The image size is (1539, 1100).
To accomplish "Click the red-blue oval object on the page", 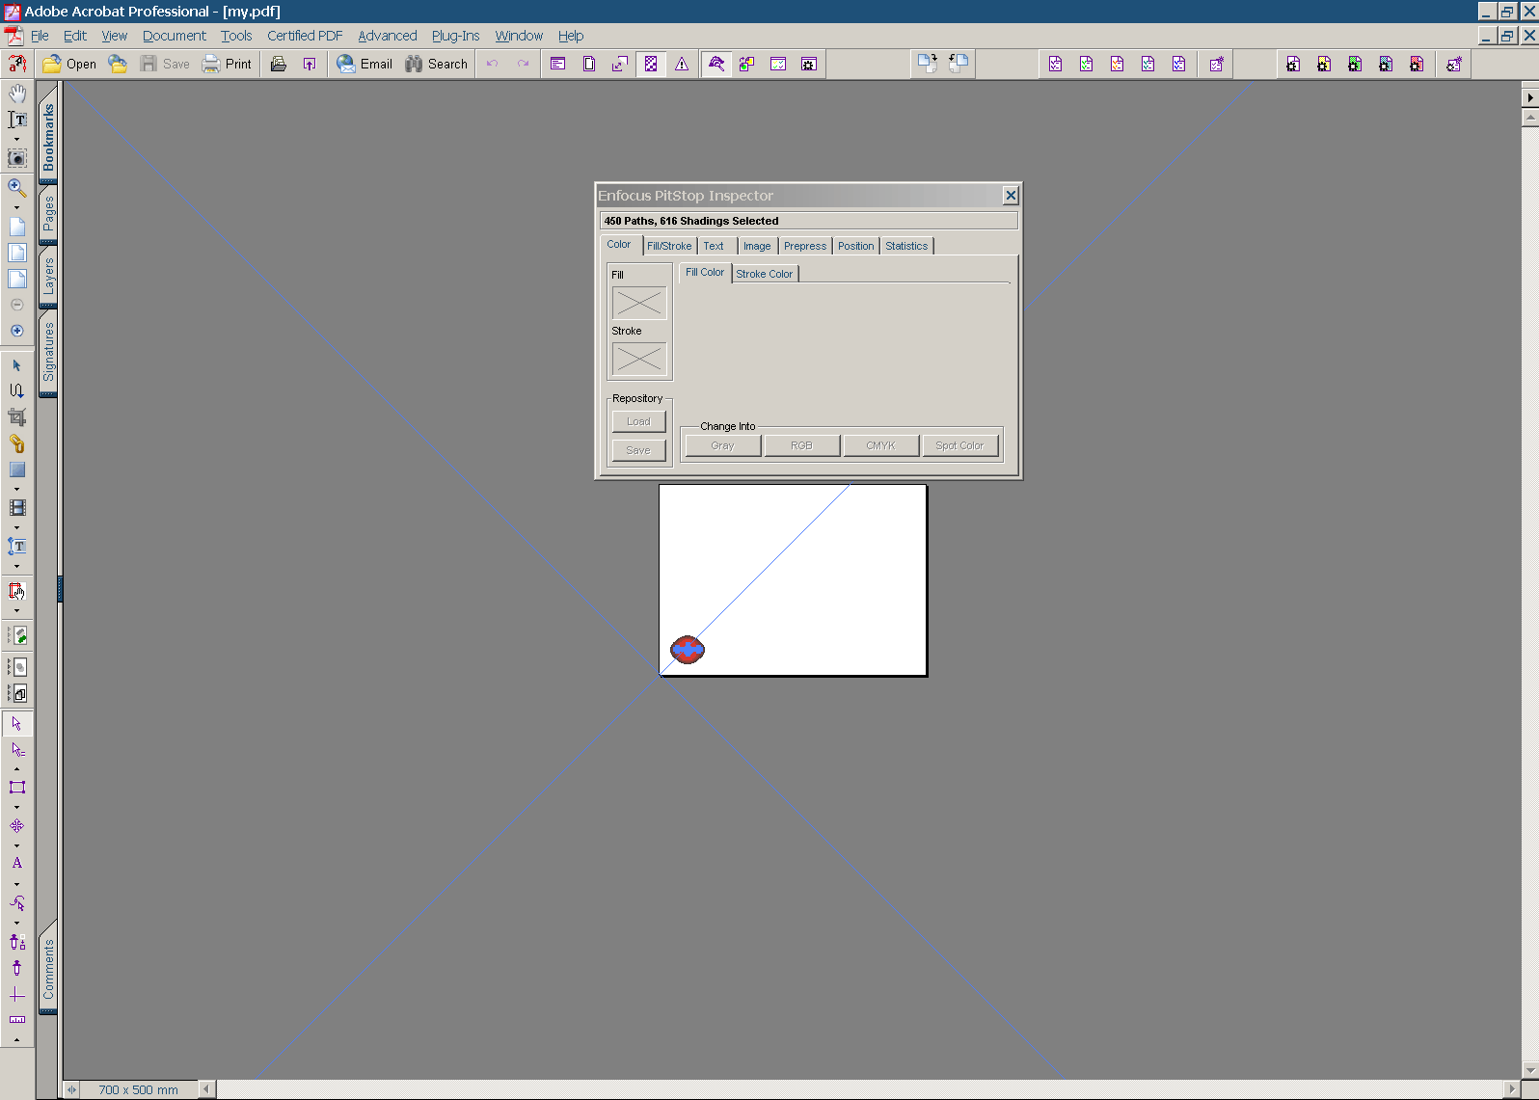I will 688,650.
